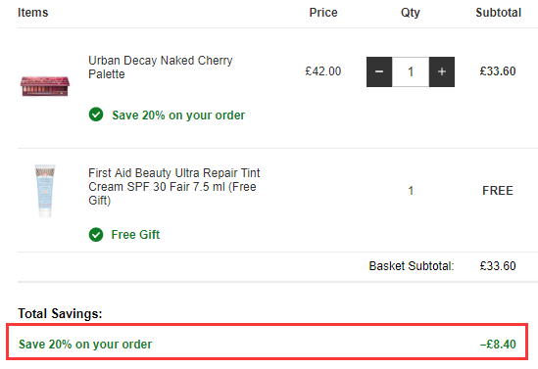Click the minus quantity button
538x369 pixels.
tap(379, 71)
